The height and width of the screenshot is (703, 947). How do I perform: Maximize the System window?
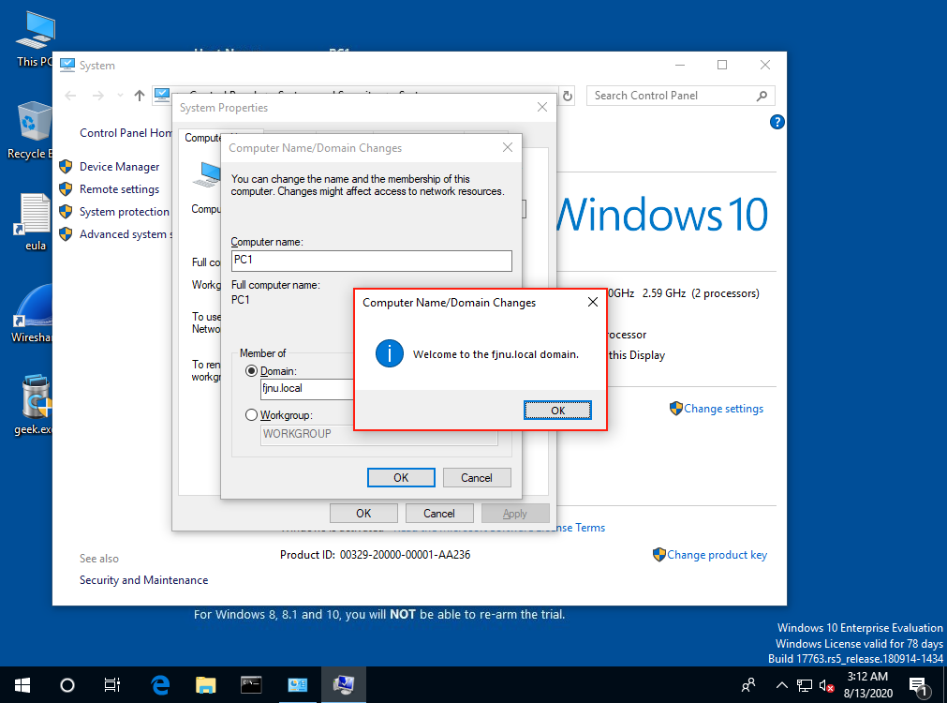[x=722, y=65]
